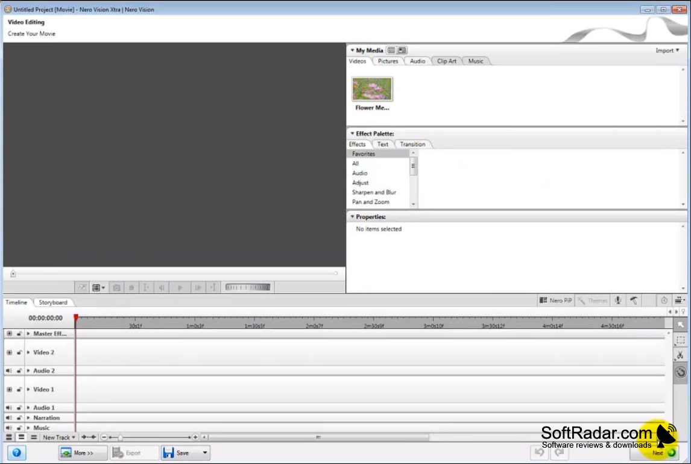
Task: Select the arrow pointer tool beside timeline
Action: [681, 325]
